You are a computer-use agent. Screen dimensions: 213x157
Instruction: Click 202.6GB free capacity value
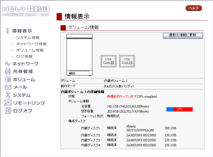pos(128,111)
